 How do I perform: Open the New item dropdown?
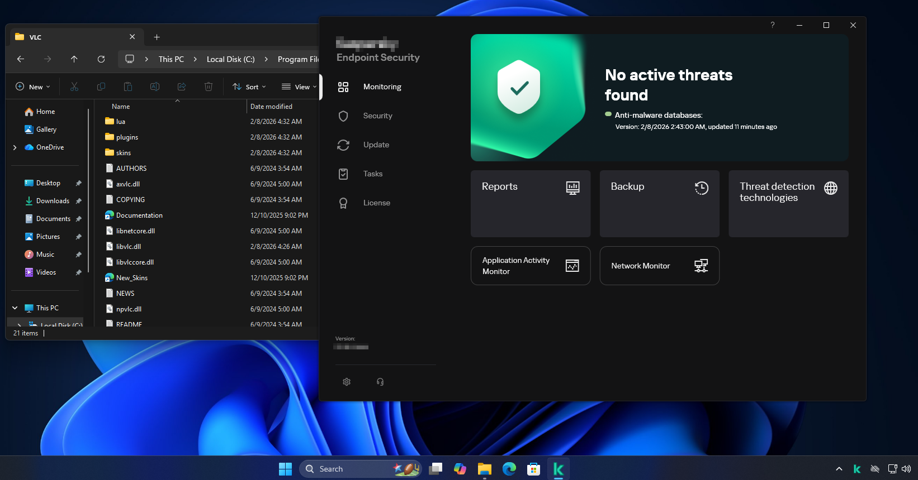pos(33,87)
